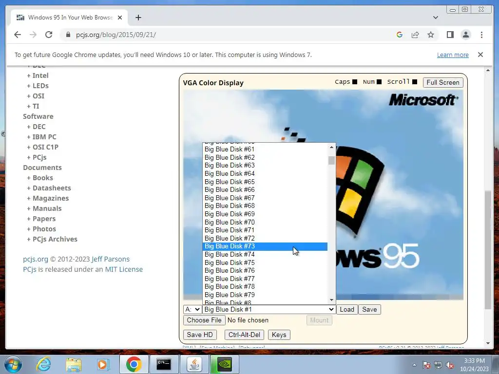View site information via lock icon
The width and height of the screenshot is (499, 374).
tap(68, 35)
